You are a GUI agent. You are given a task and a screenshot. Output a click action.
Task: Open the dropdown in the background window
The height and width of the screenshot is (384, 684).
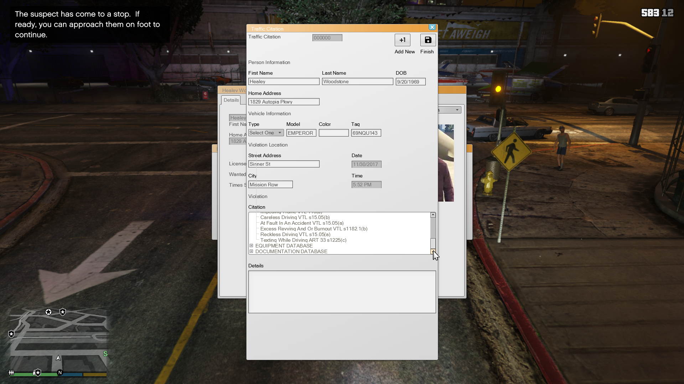click(x=457, y=110)
